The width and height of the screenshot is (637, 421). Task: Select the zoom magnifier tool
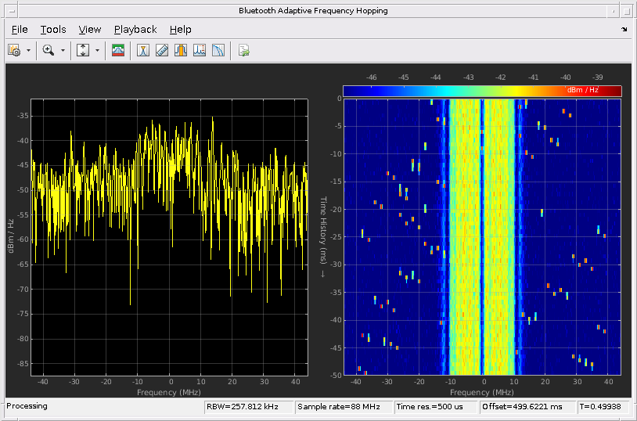[49, 50]
